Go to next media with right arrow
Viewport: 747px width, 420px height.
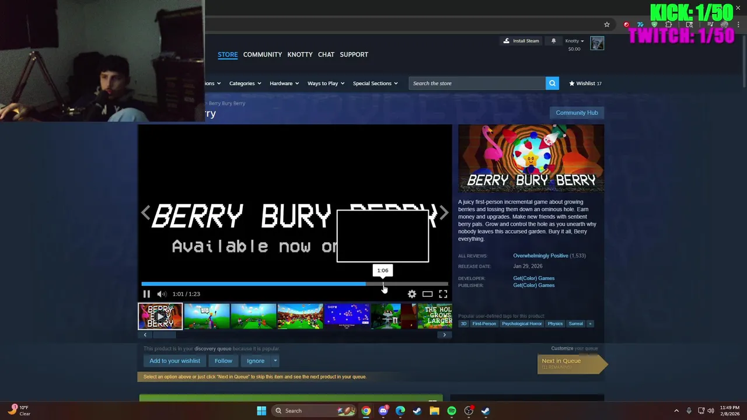[x=444, y=213]
